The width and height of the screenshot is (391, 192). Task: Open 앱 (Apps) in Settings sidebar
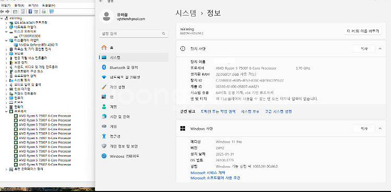[133, 97]
